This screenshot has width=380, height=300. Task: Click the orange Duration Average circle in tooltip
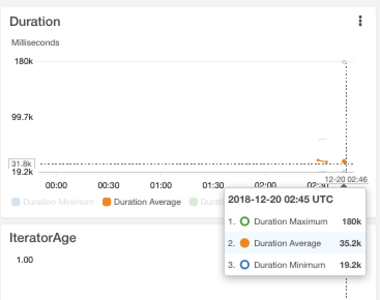coord(245,243)
